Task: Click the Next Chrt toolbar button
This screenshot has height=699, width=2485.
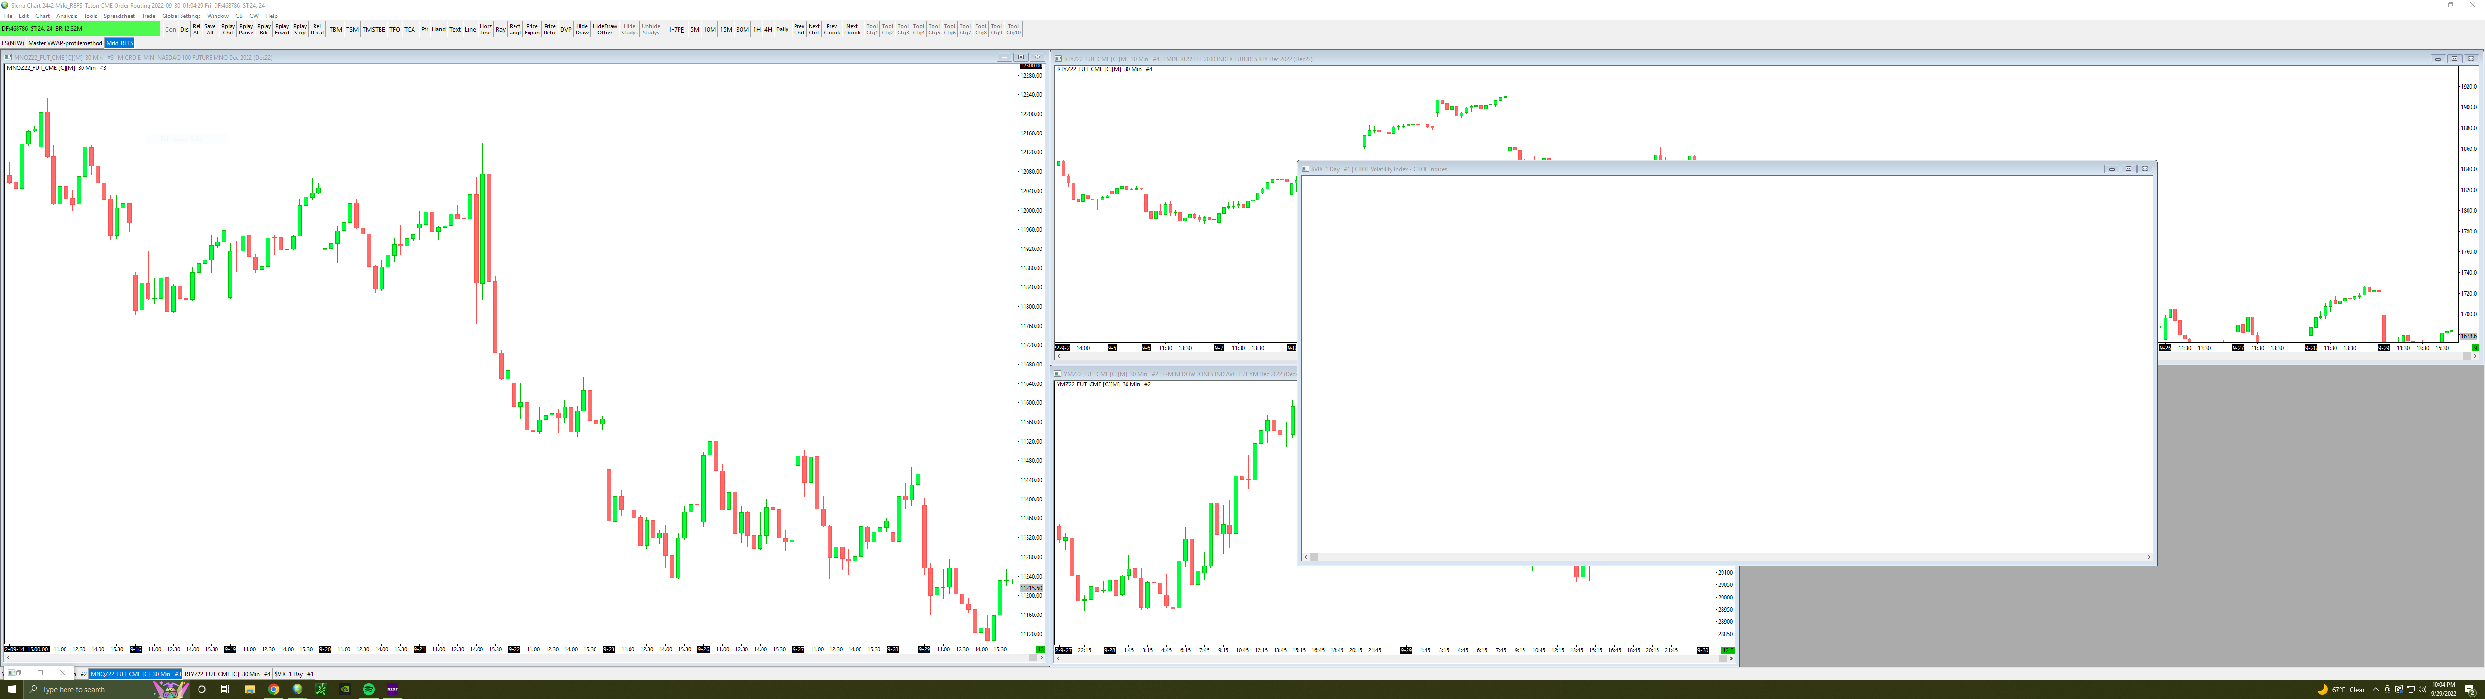Action: coord(814,30)
